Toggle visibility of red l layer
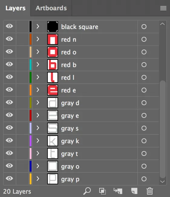Viewport: 170px width, 197px height. (9, 77)
